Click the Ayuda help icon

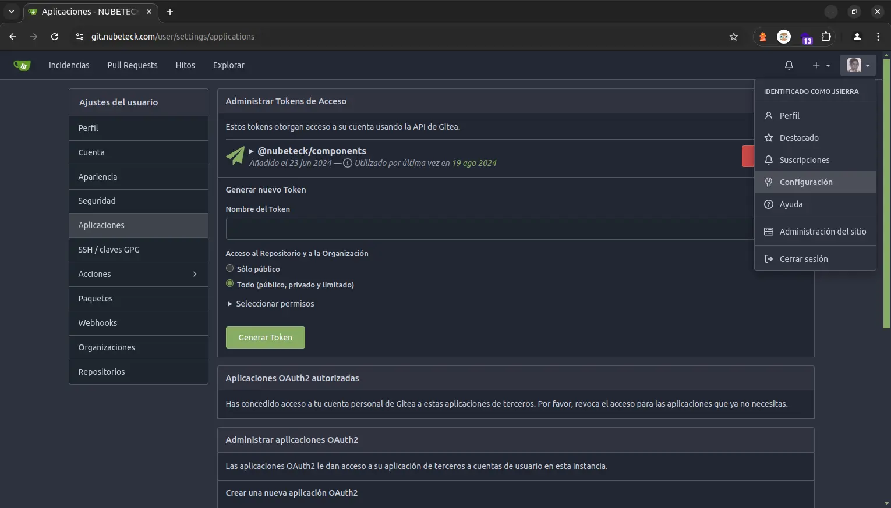(x=769, y=204)
